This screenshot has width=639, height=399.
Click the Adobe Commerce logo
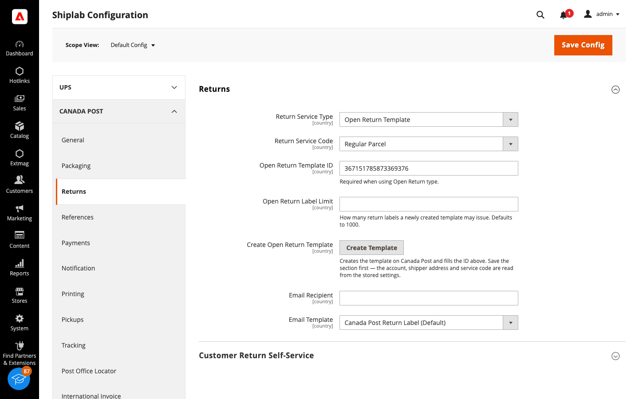pos(20,16)
